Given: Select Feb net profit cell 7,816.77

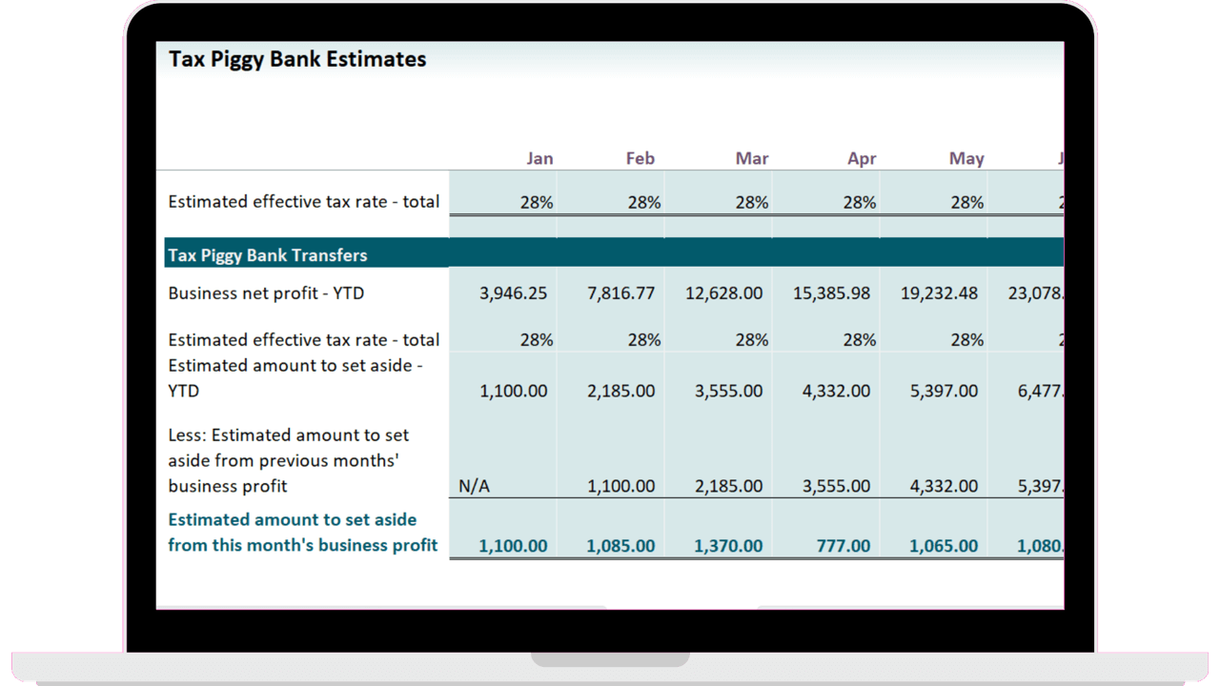Looking at the screenshot, I should pyautogui.click(x=621, y=293).
